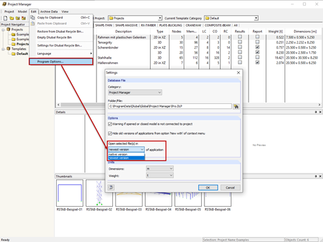Open the View menu
This screenshot has height=242, width=323.
point(65,11)
